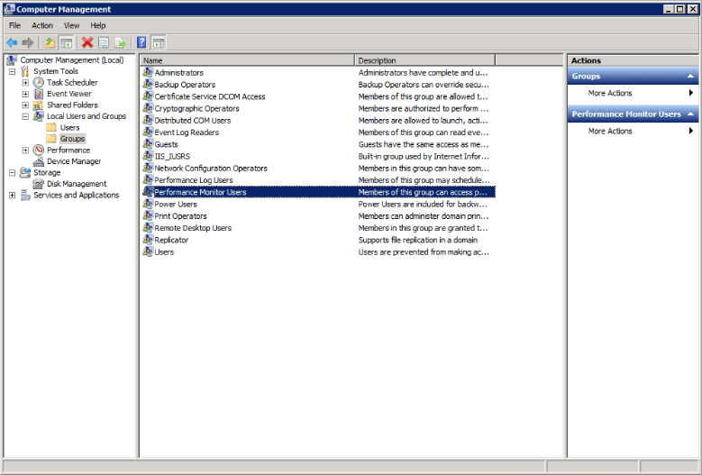Click the Export List toolbar icon

tap(120, 43)
